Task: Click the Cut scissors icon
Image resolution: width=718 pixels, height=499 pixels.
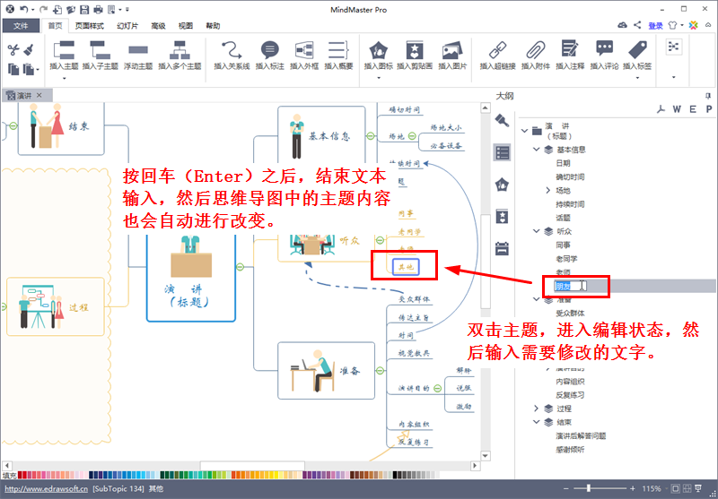Action: tap(13, 49)
